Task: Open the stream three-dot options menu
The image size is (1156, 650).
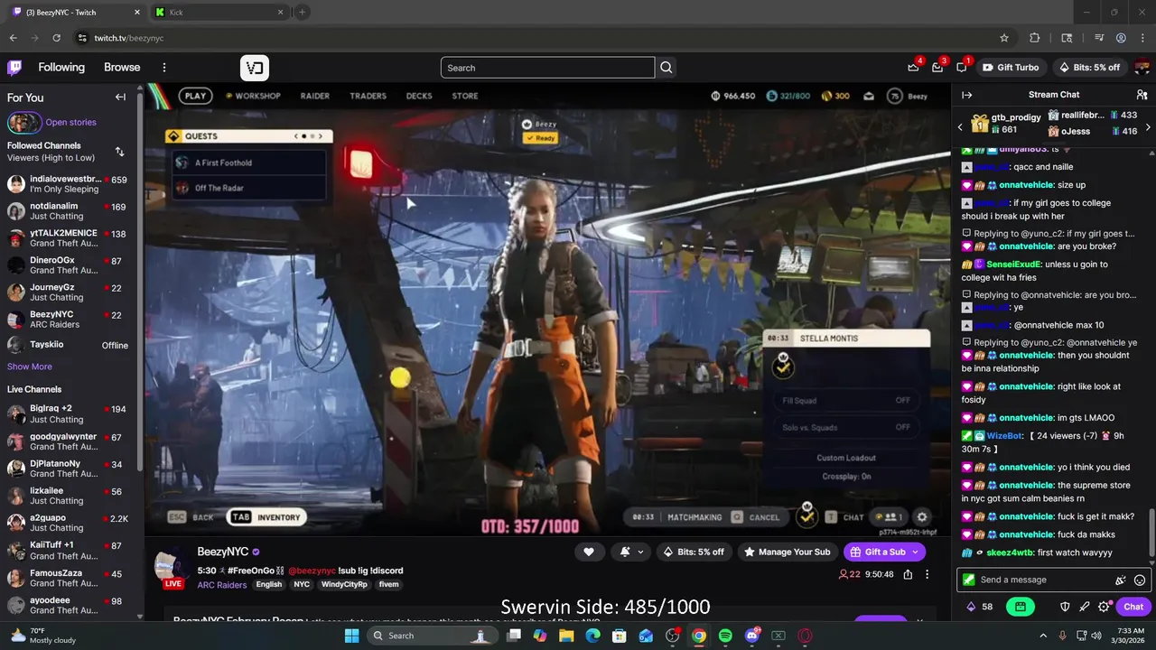Action: coord(927,574)
